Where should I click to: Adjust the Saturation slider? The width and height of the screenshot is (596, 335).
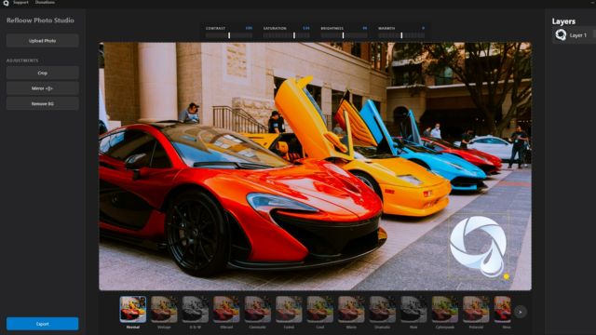click(x=286, y=35)
